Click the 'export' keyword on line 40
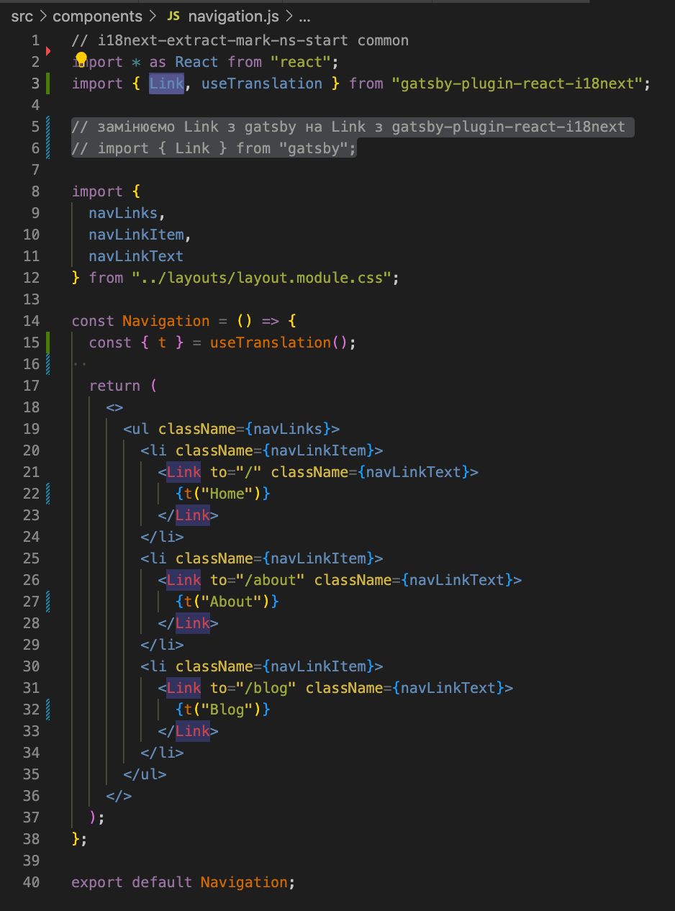Screen dimensions: 675x911 (98, 882)
